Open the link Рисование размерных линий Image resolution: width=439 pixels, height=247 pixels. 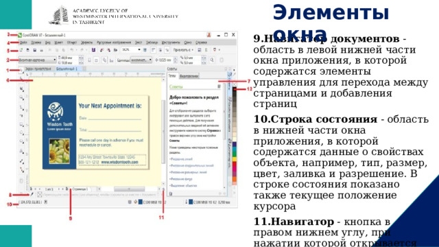(x=188, y=172)
